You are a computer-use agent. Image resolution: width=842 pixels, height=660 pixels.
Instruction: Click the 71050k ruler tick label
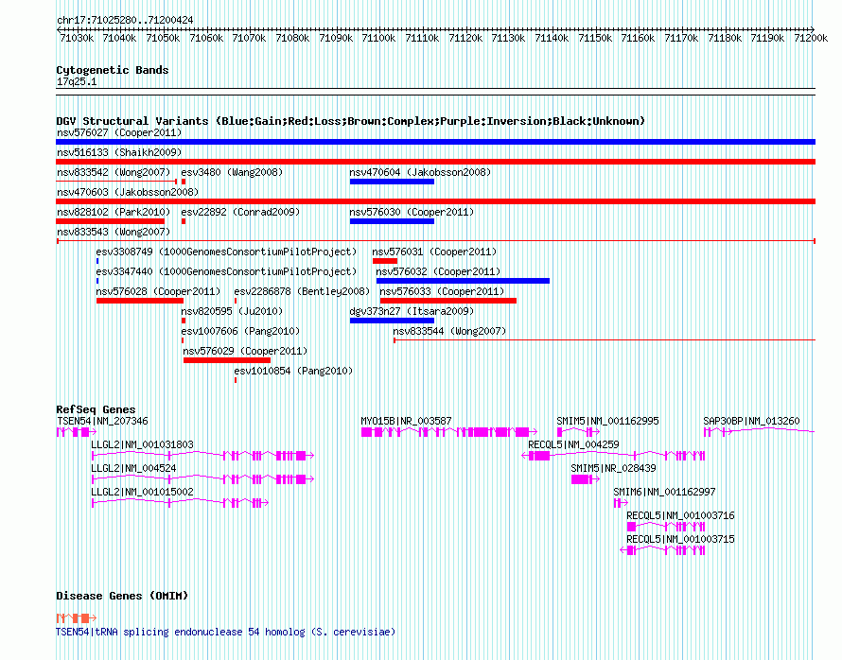pos(163,39)
